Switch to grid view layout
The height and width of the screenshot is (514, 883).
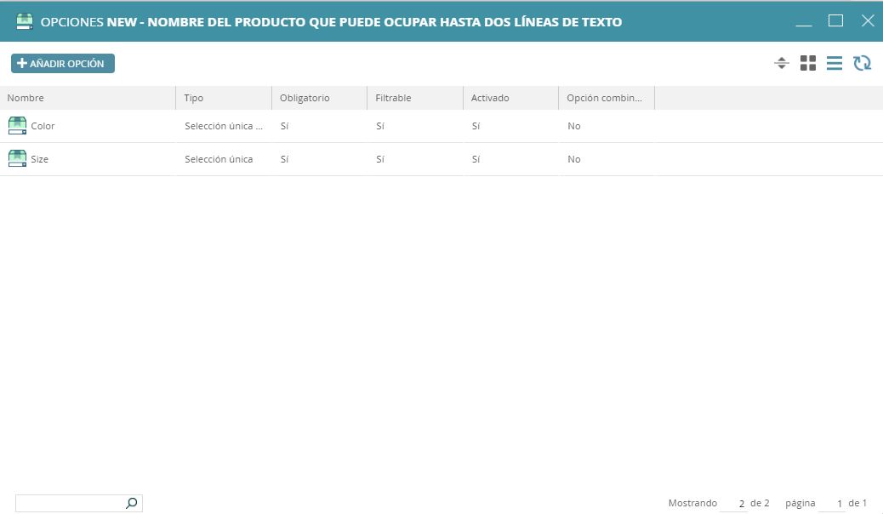tap(808, 64)
